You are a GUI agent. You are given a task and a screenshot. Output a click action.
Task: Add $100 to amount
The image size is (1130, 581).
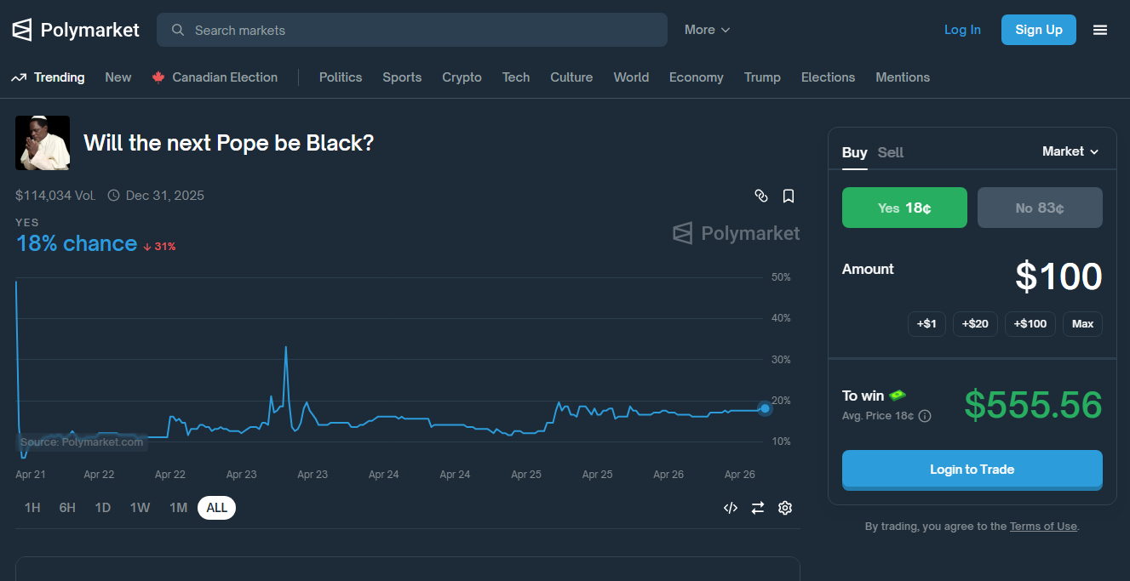pos(1030,324)
